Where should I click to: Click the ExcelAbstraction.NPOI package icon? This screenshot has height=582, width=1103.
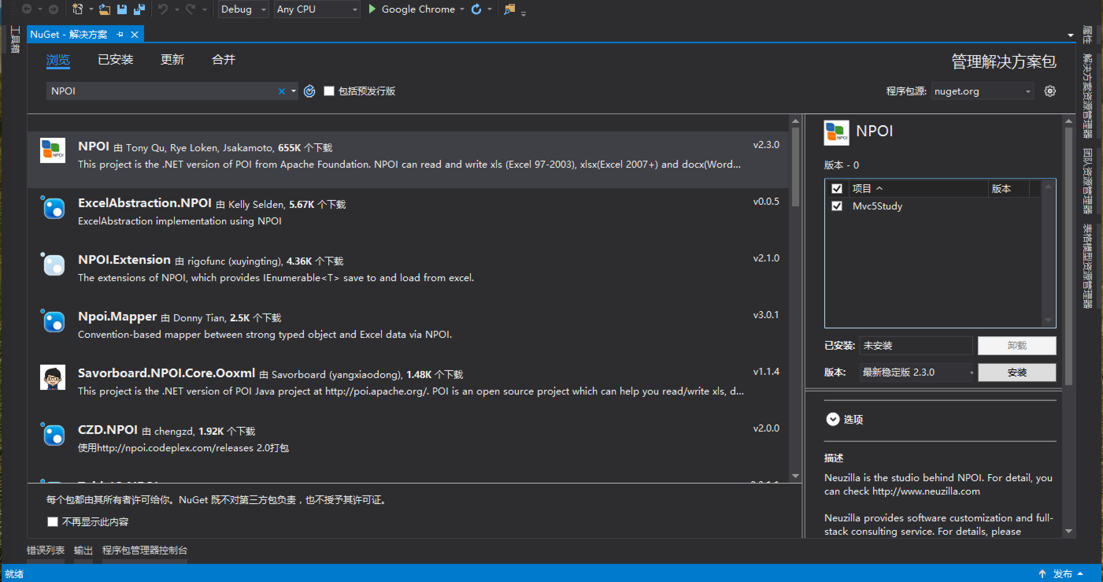[53, 207]
